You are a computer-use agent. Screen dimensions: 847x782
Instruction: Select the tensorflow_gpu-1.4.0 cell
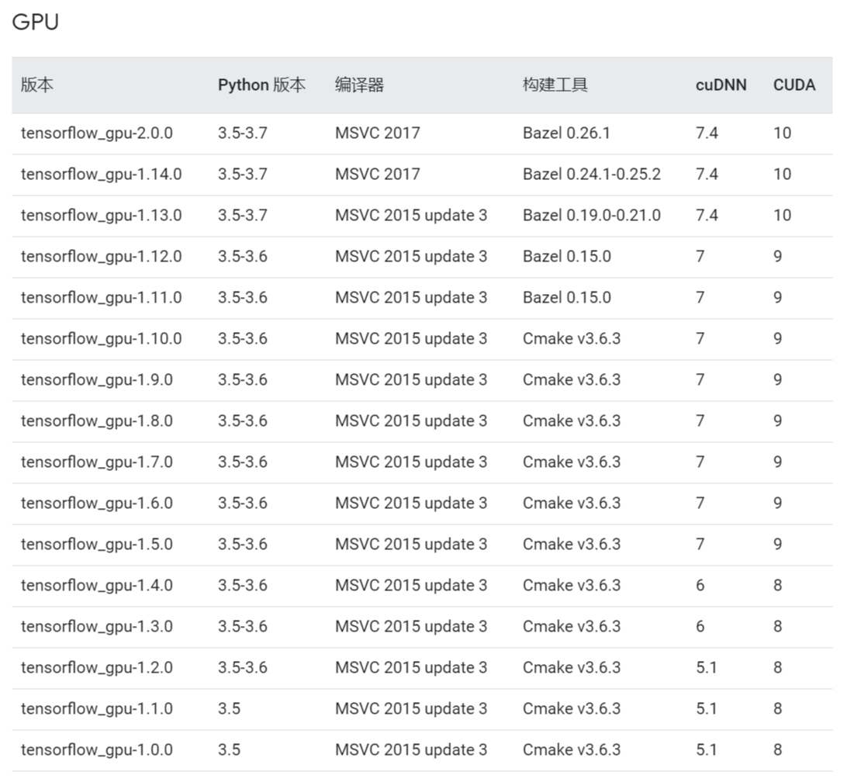(x=97, y=585)
